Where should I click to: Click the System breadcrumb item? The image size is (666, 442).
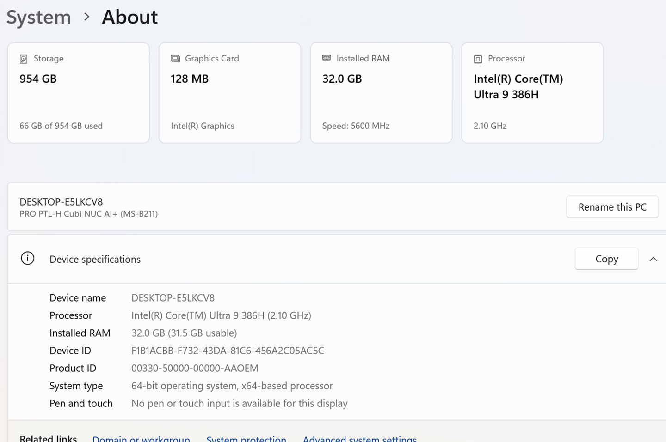click(x=38, y=17)
